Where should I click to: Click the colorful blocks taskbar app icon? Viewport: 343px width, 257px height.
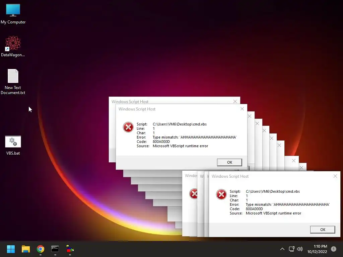pos(70,249)
